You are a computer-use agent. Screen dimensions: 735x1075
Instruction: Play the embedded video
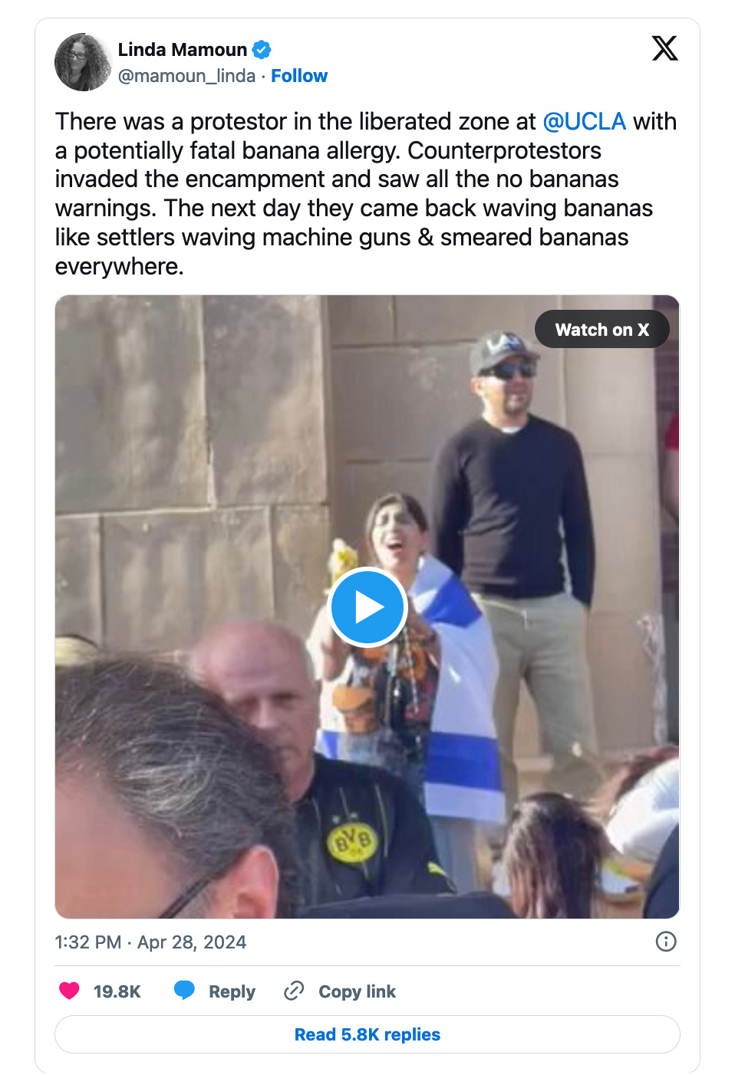click(x=367, y=607)
